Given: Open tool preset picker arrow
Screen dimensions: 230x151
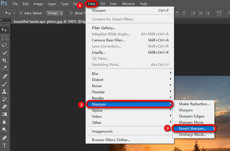Looking at the screenshot, I should coord(14,13).
